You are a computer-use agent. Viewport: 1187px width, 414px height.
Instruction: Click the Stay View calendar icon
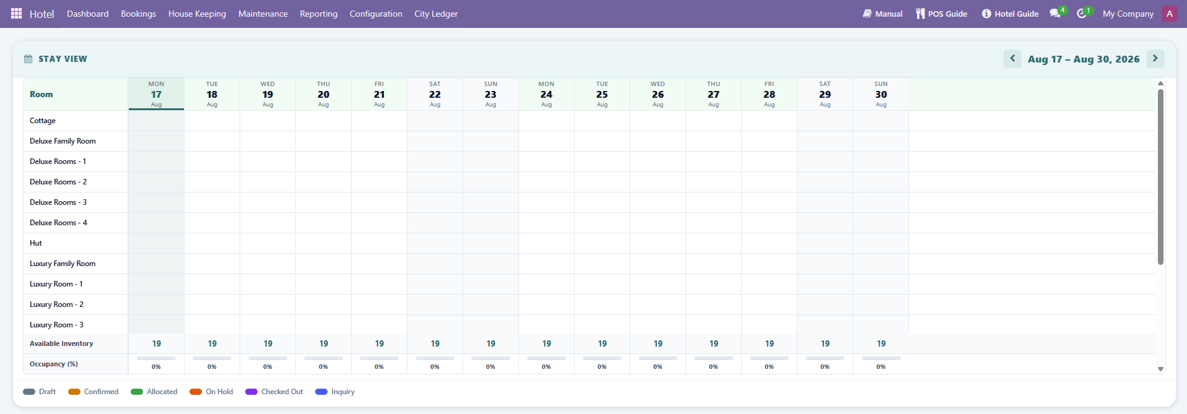28,59
